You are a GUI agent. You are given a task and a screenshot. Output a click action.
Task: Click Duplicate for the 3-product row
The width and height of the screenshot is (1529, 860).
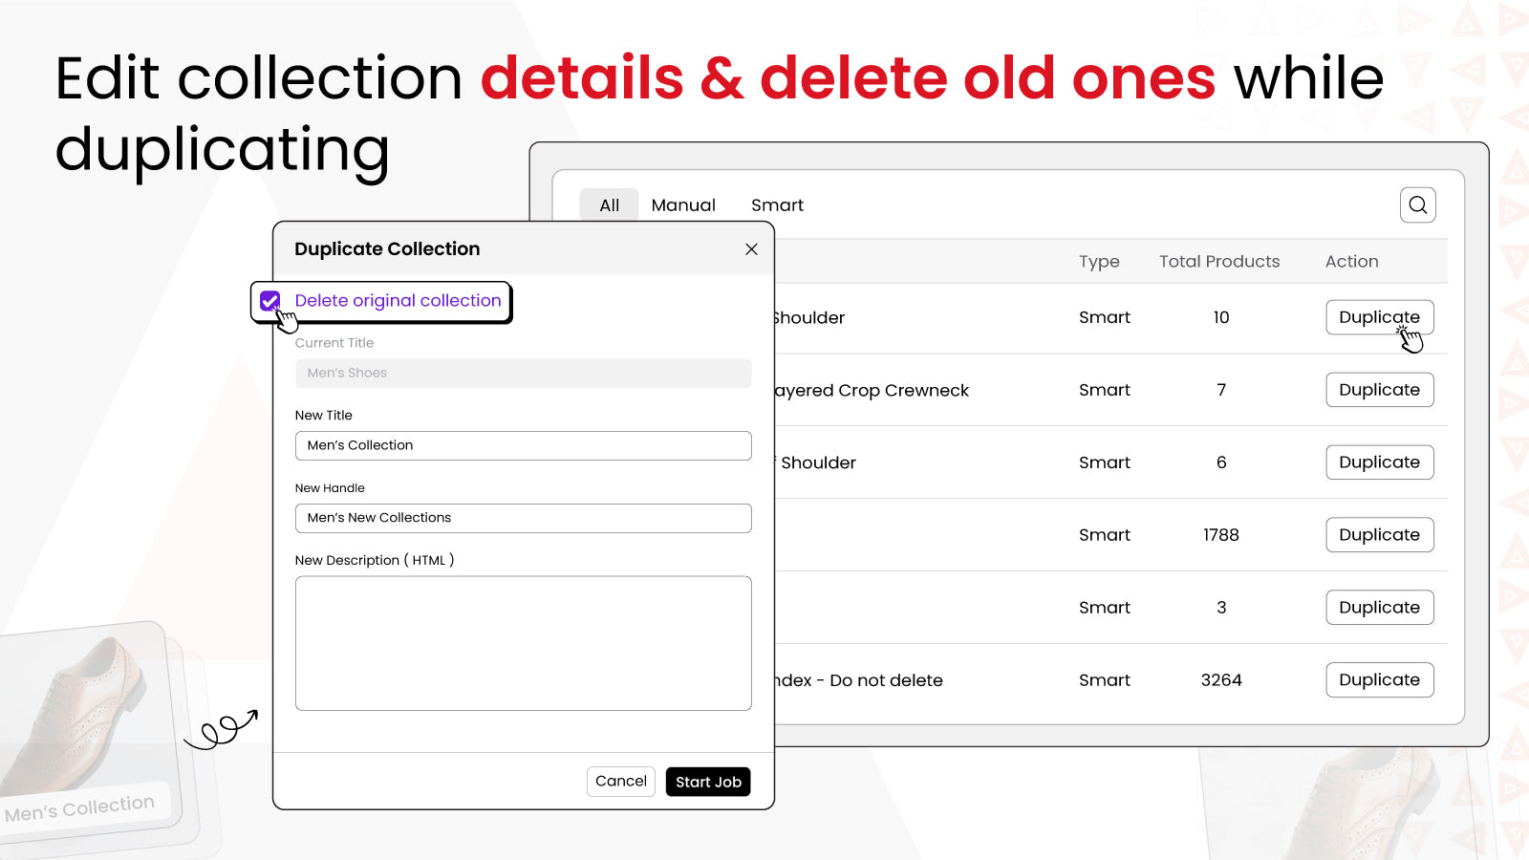click(x=1379, y=608)
